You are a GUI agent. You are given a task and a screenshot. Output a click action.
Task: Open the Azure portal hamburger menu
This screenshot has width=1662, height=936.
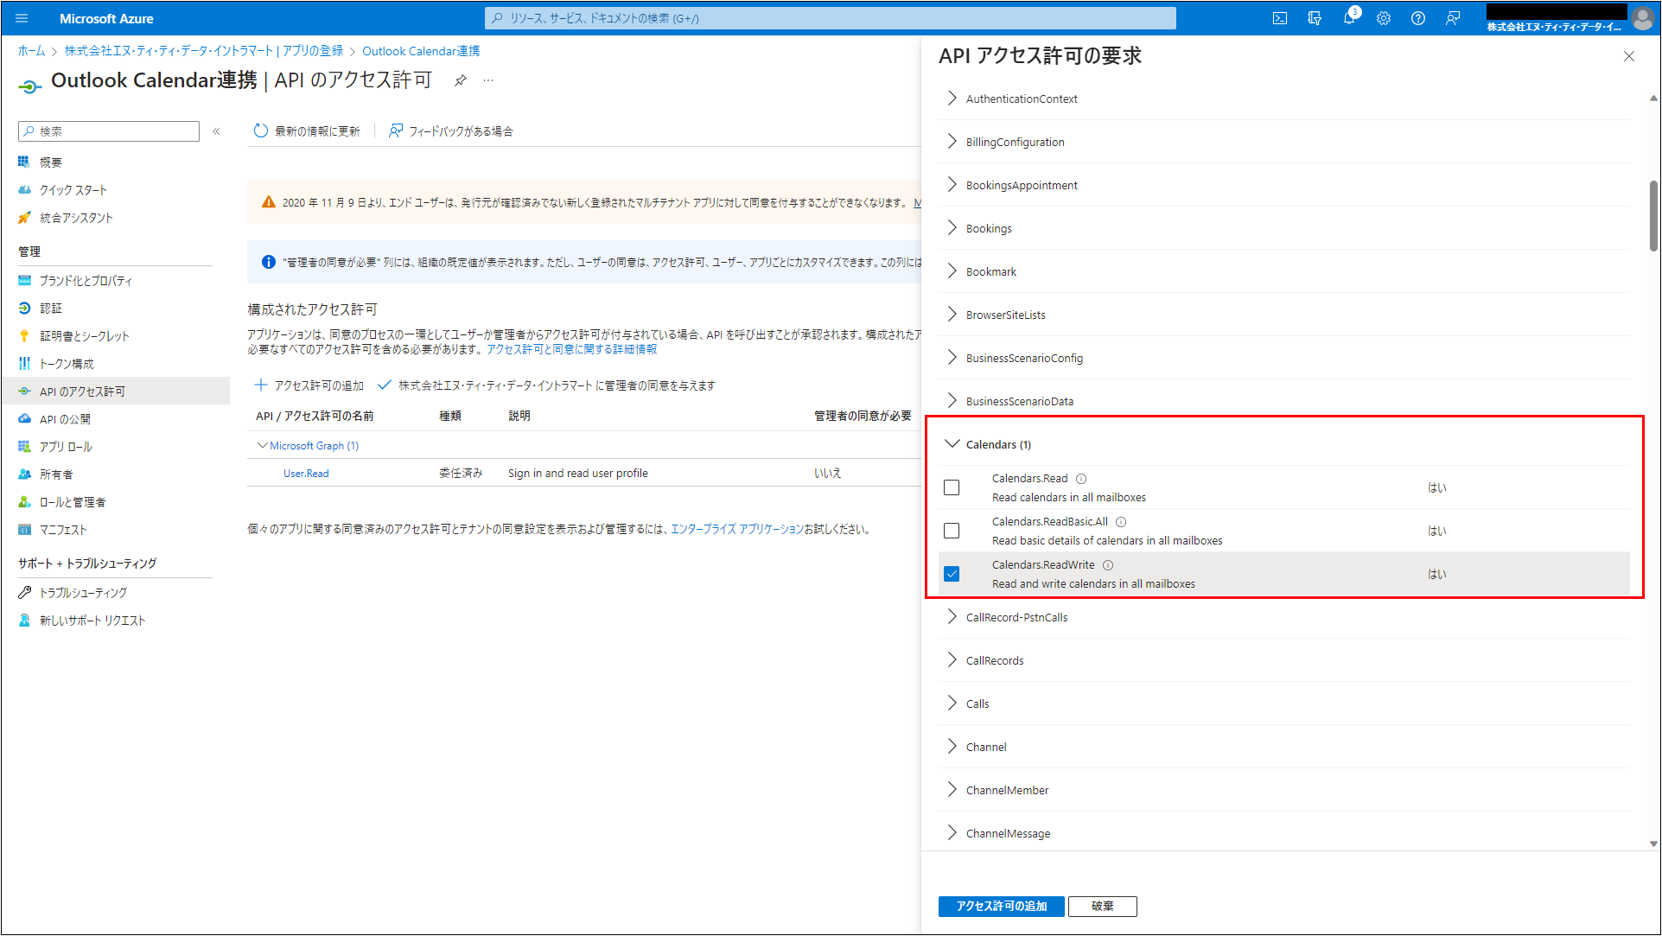coord(22,18)
